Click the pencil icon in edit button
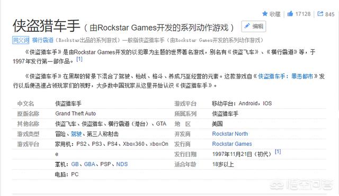This screenshot has width=339, height=196. pos(247,26)
